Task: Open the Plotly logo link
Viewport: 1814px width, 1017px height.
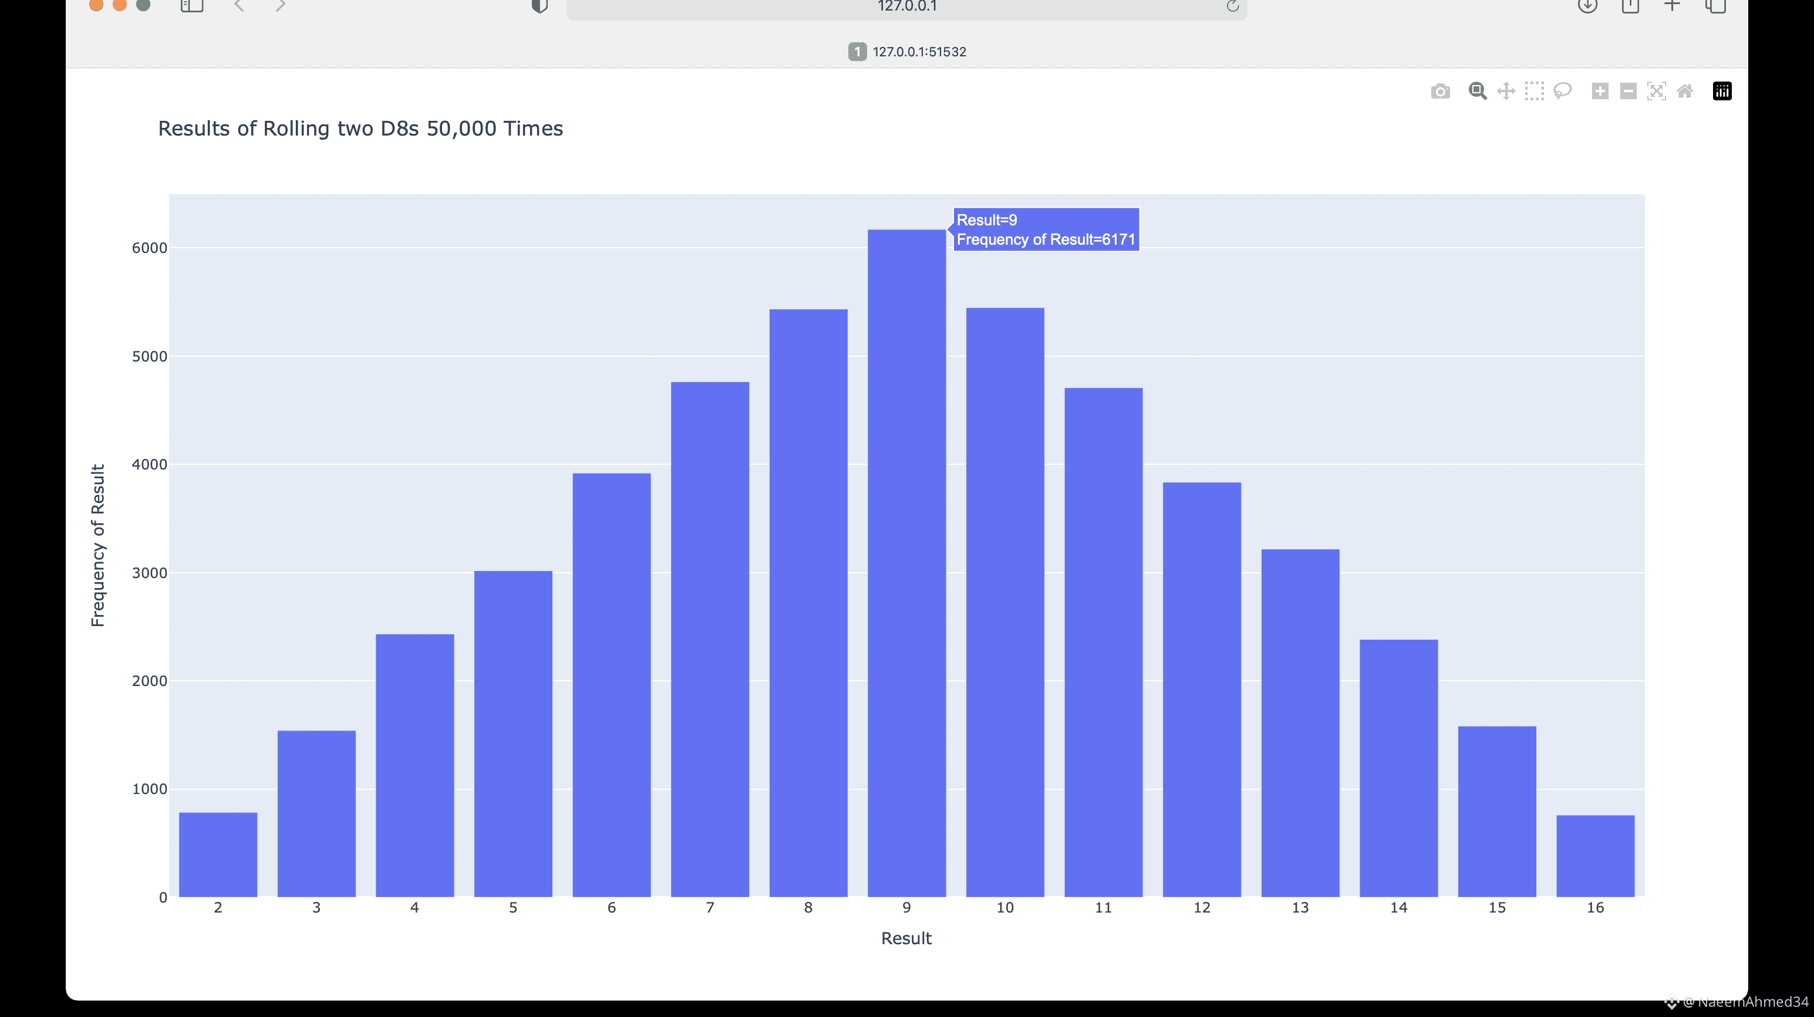Action: (x=1722, y=92)
